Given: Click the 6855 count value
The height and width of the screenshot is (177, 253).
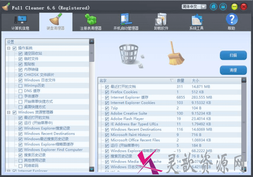Looking at the screenshot, I should pos(181,98).
